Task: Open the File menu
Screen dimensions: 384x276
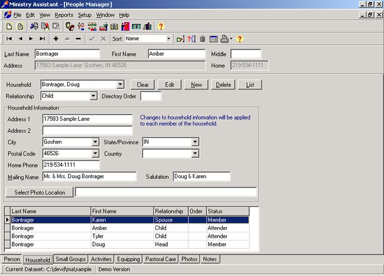Action: pos(17,15)
